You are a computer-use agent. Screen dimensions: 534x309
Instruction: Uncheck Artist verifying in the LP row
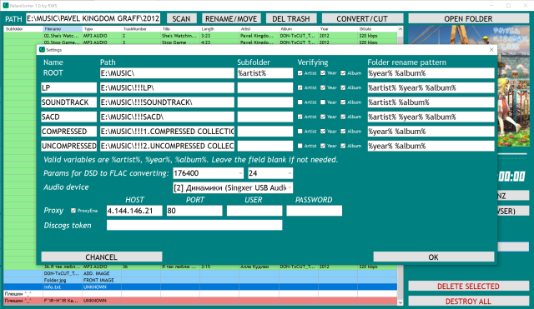point(300,87)
